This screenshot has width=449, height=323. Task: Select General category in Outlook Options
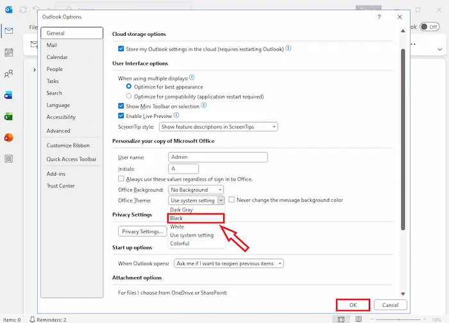coord(72,33)
